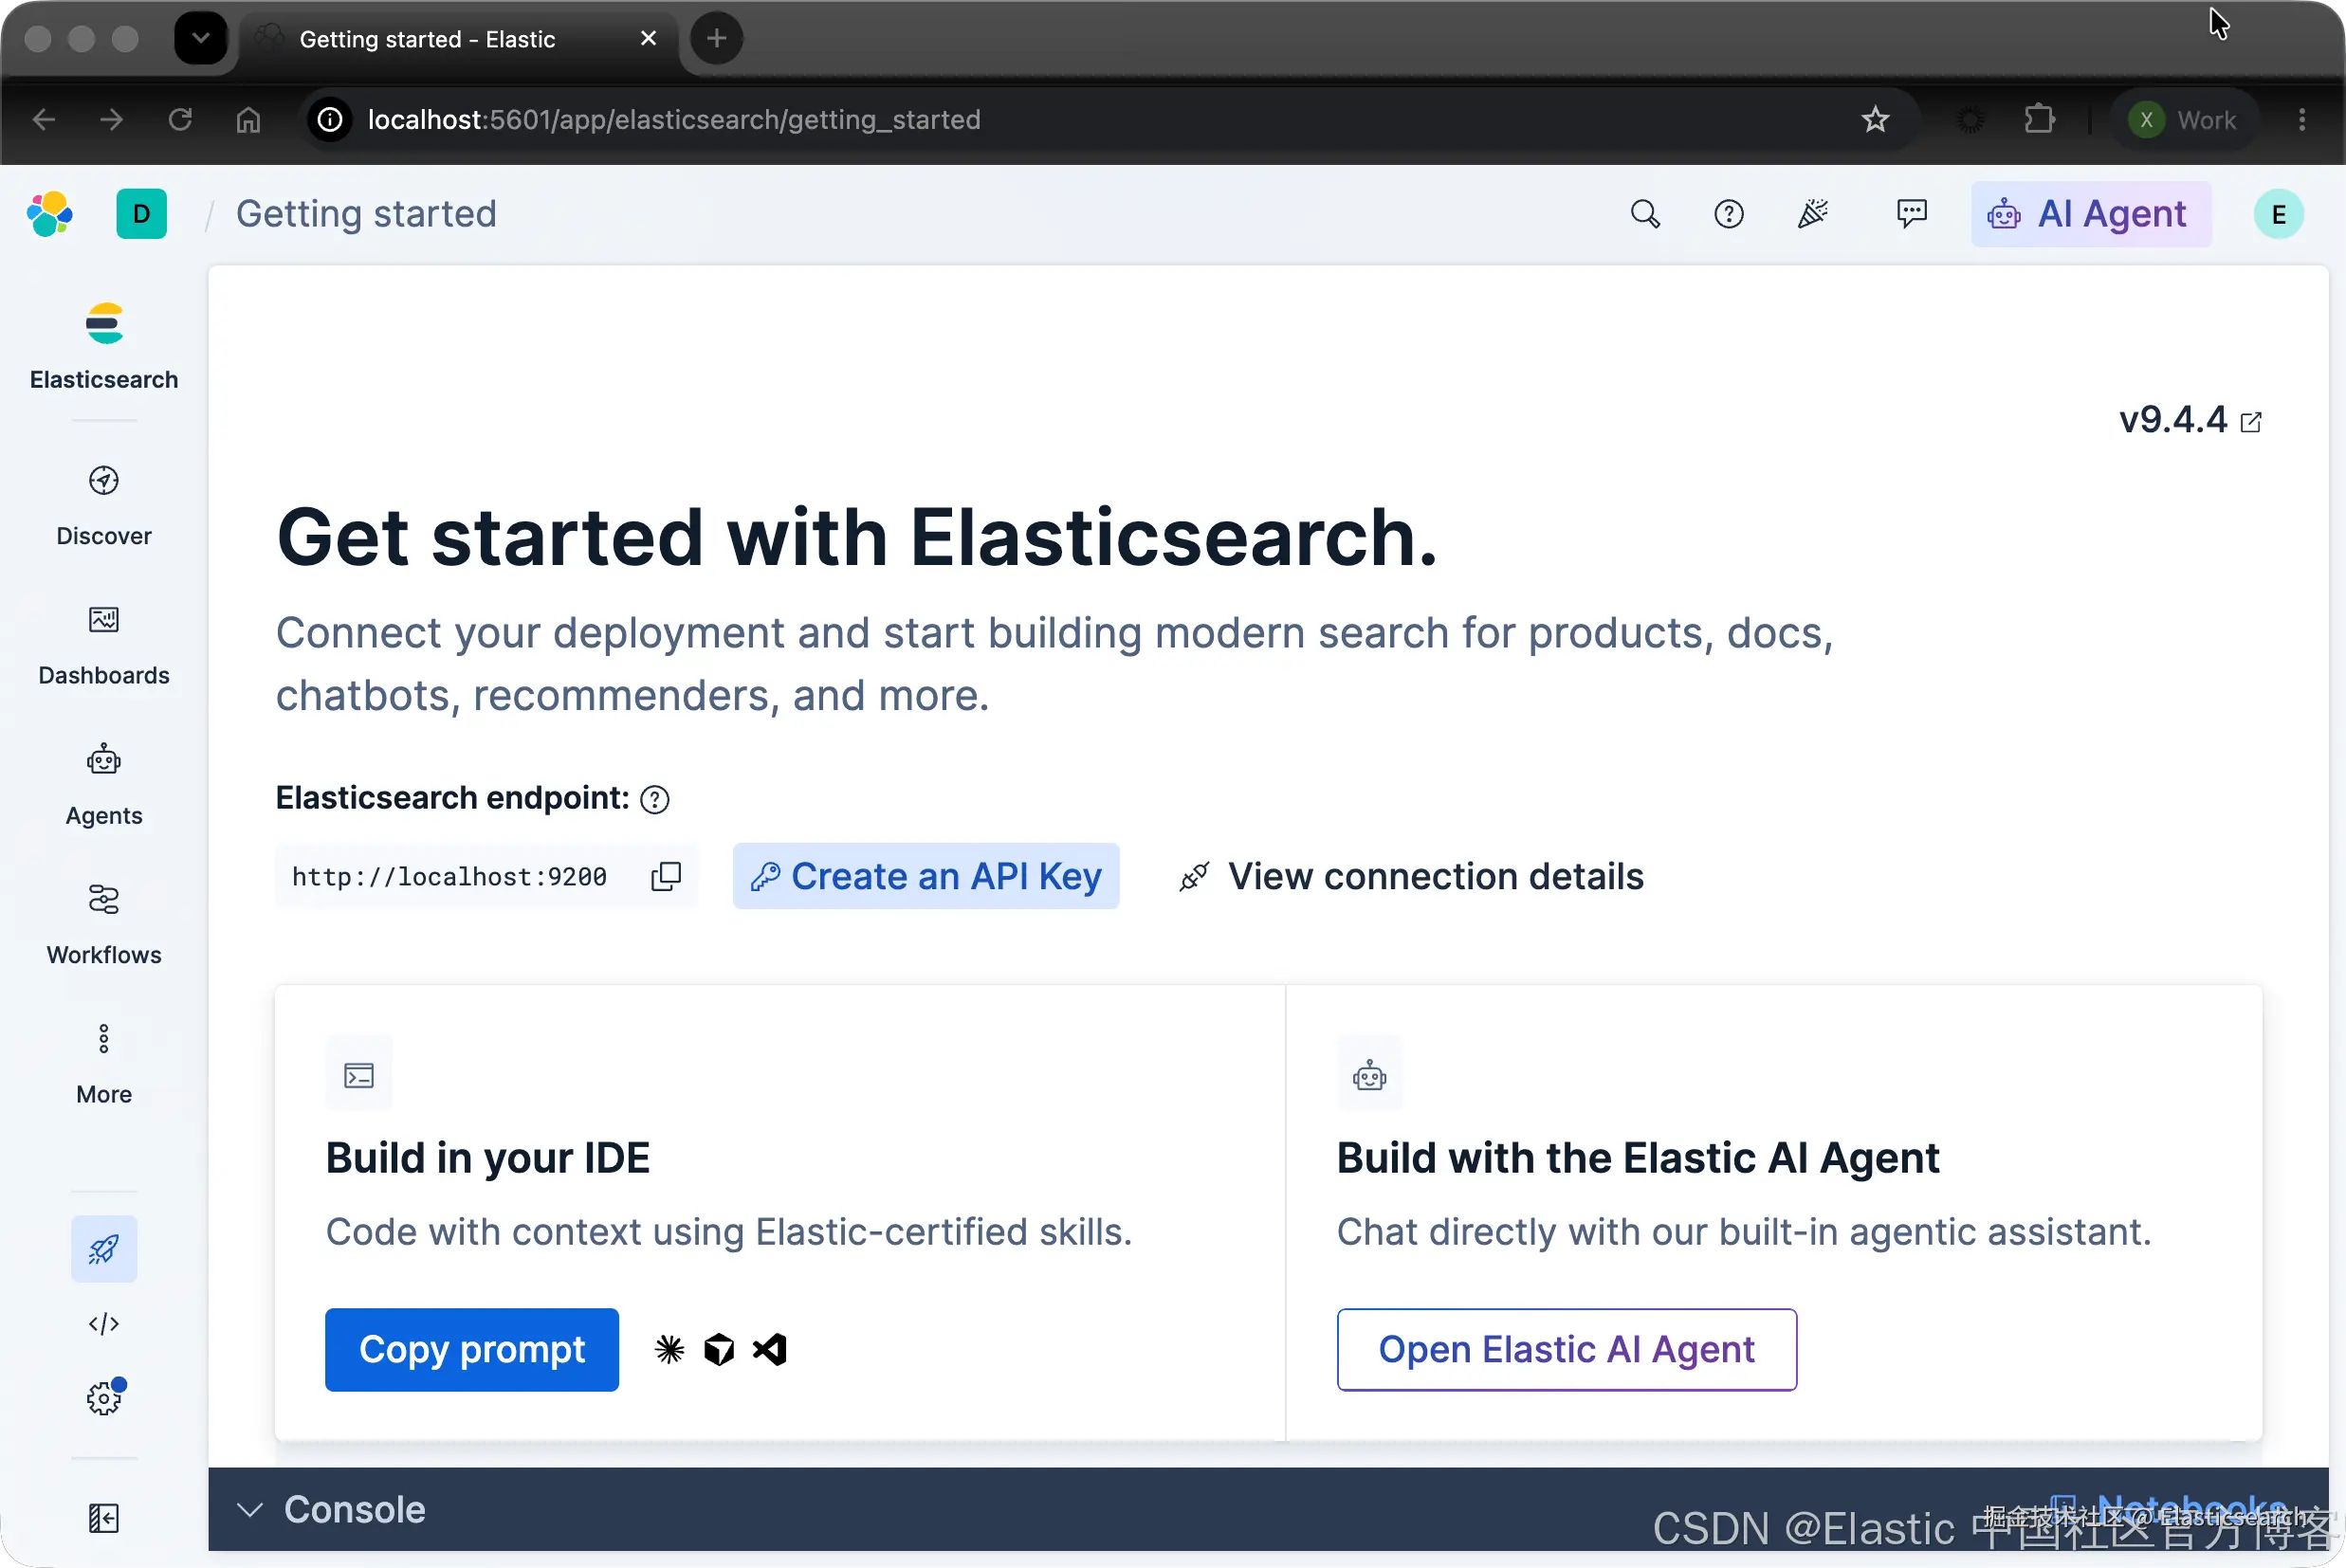
Task: Click the Get started with Elasticsearch heading
Action: [857, 537]
